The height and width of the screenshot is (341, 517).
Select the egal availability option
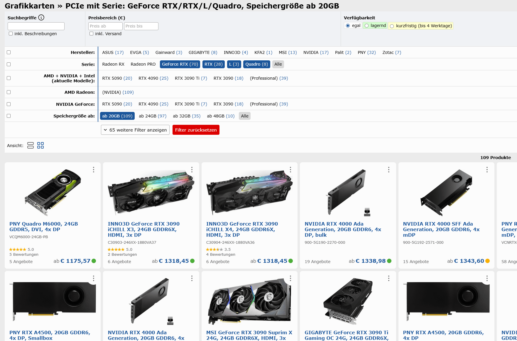(353, 26)
